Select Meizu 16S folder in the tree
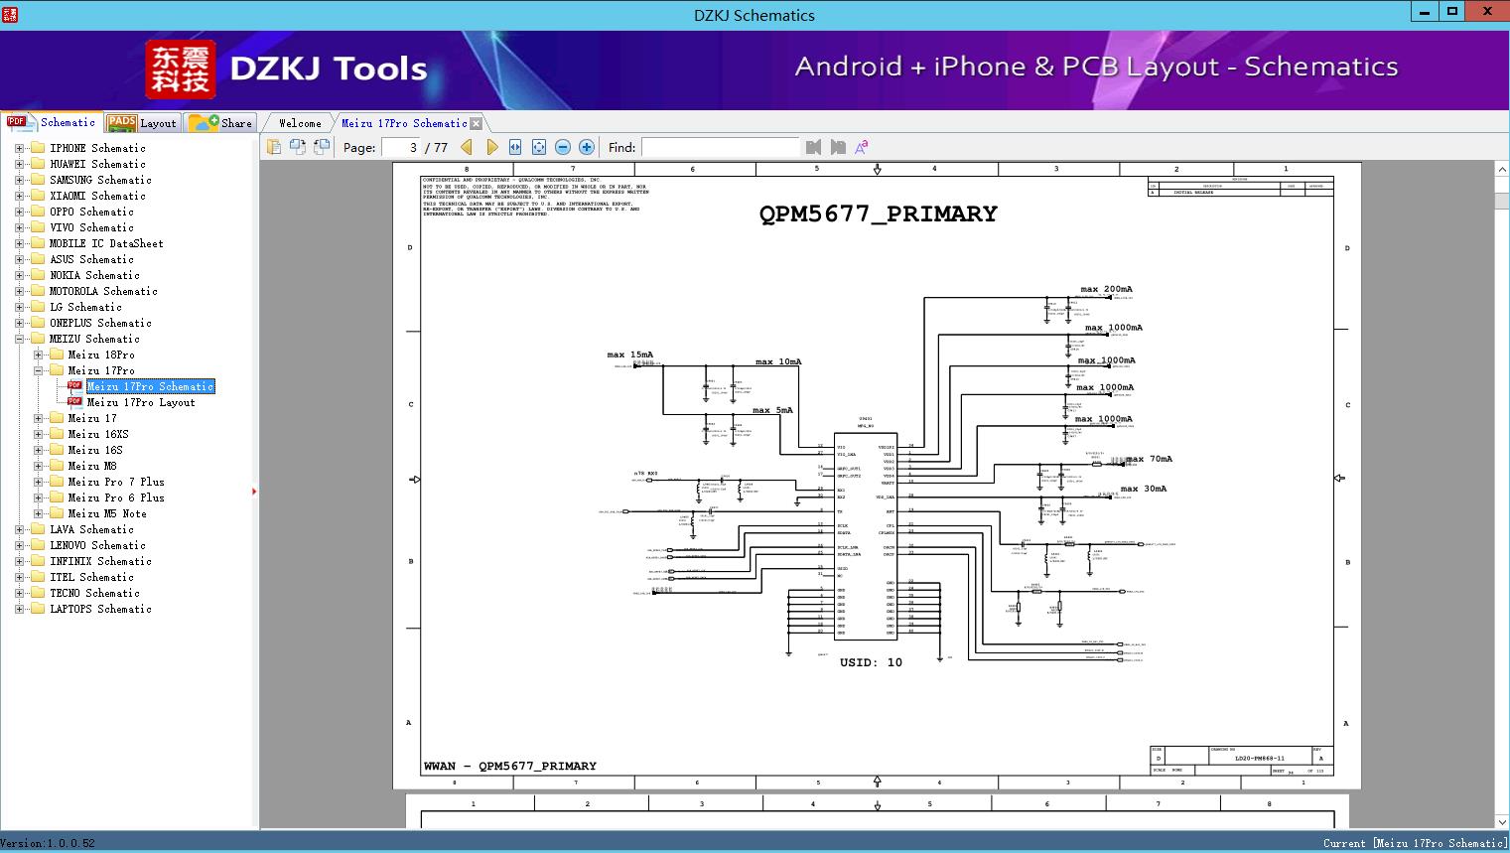Screen dimensions: 1510x853 (95, 450)
